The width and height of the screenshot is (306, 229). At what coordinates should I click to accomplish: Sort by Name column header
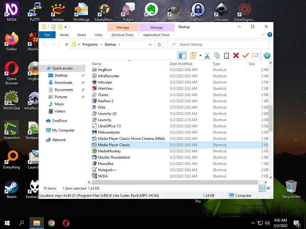click(x=129, y=64)
